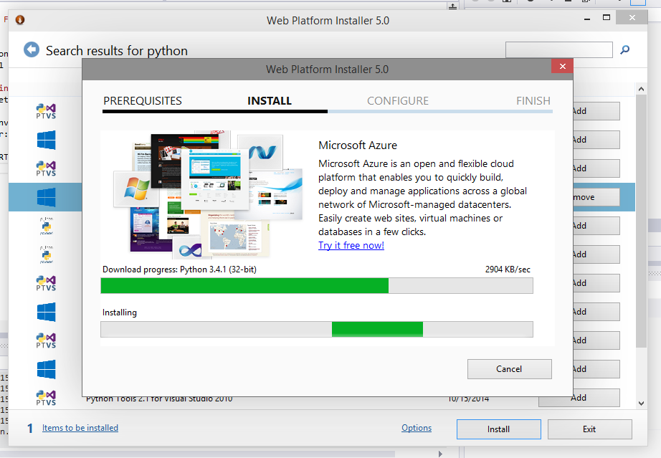Select the INSTALL step tab
This screenshot has height=458, width=661.
pos(270,100)
